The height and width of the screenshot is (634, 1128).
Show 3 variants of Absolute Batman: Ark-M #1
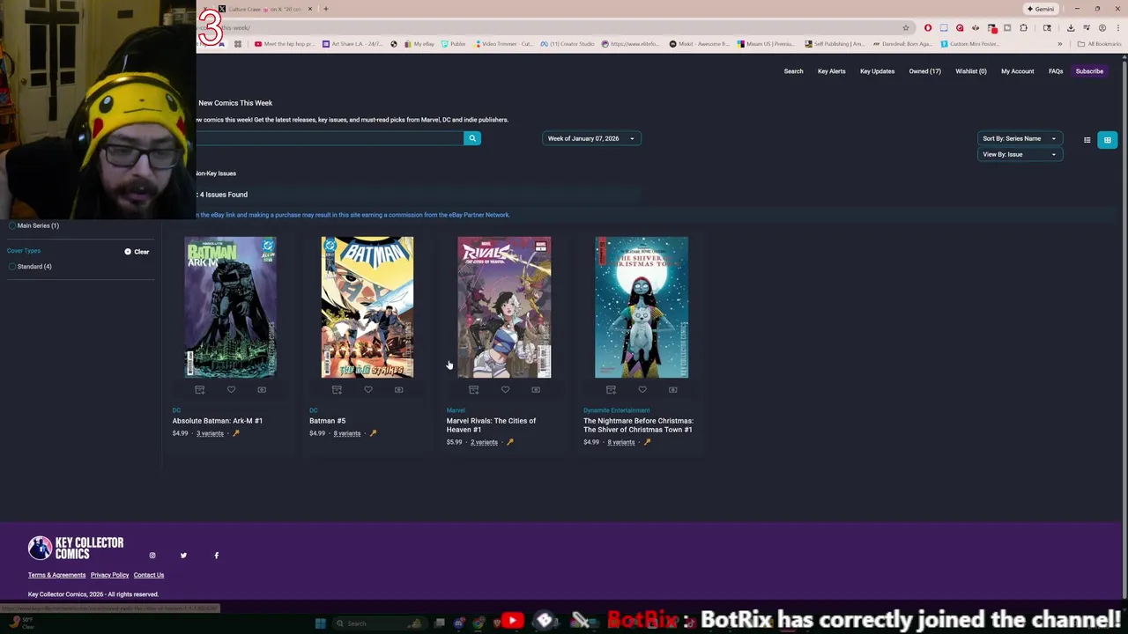(x=210, y=433)
